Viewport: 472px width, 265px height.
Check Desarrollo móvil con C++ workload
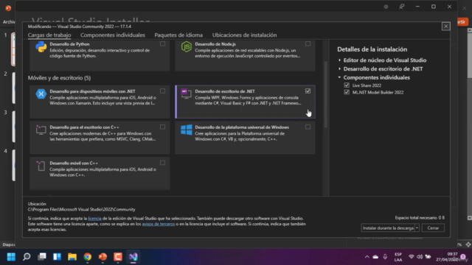click(162, 163)
